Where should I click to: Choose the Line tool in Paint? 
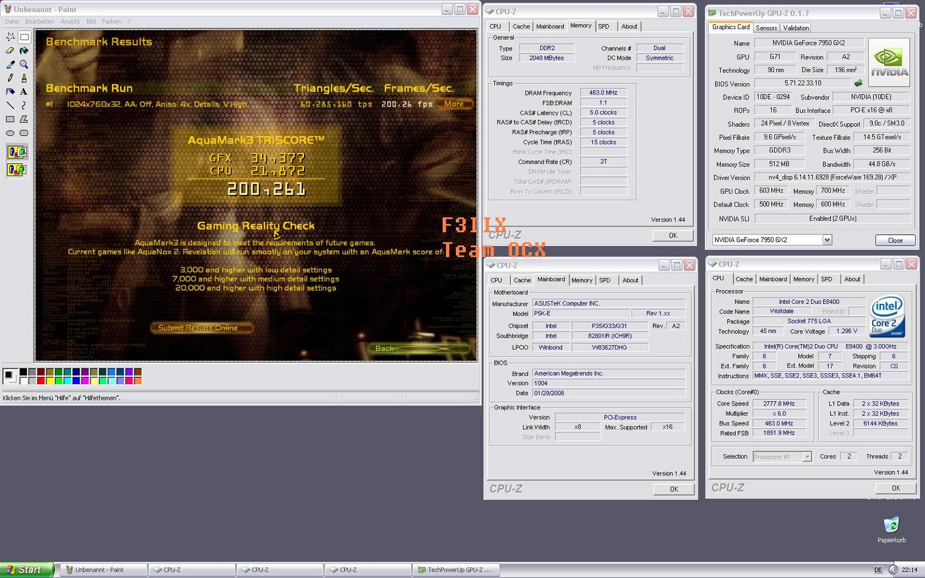(10, 106)
